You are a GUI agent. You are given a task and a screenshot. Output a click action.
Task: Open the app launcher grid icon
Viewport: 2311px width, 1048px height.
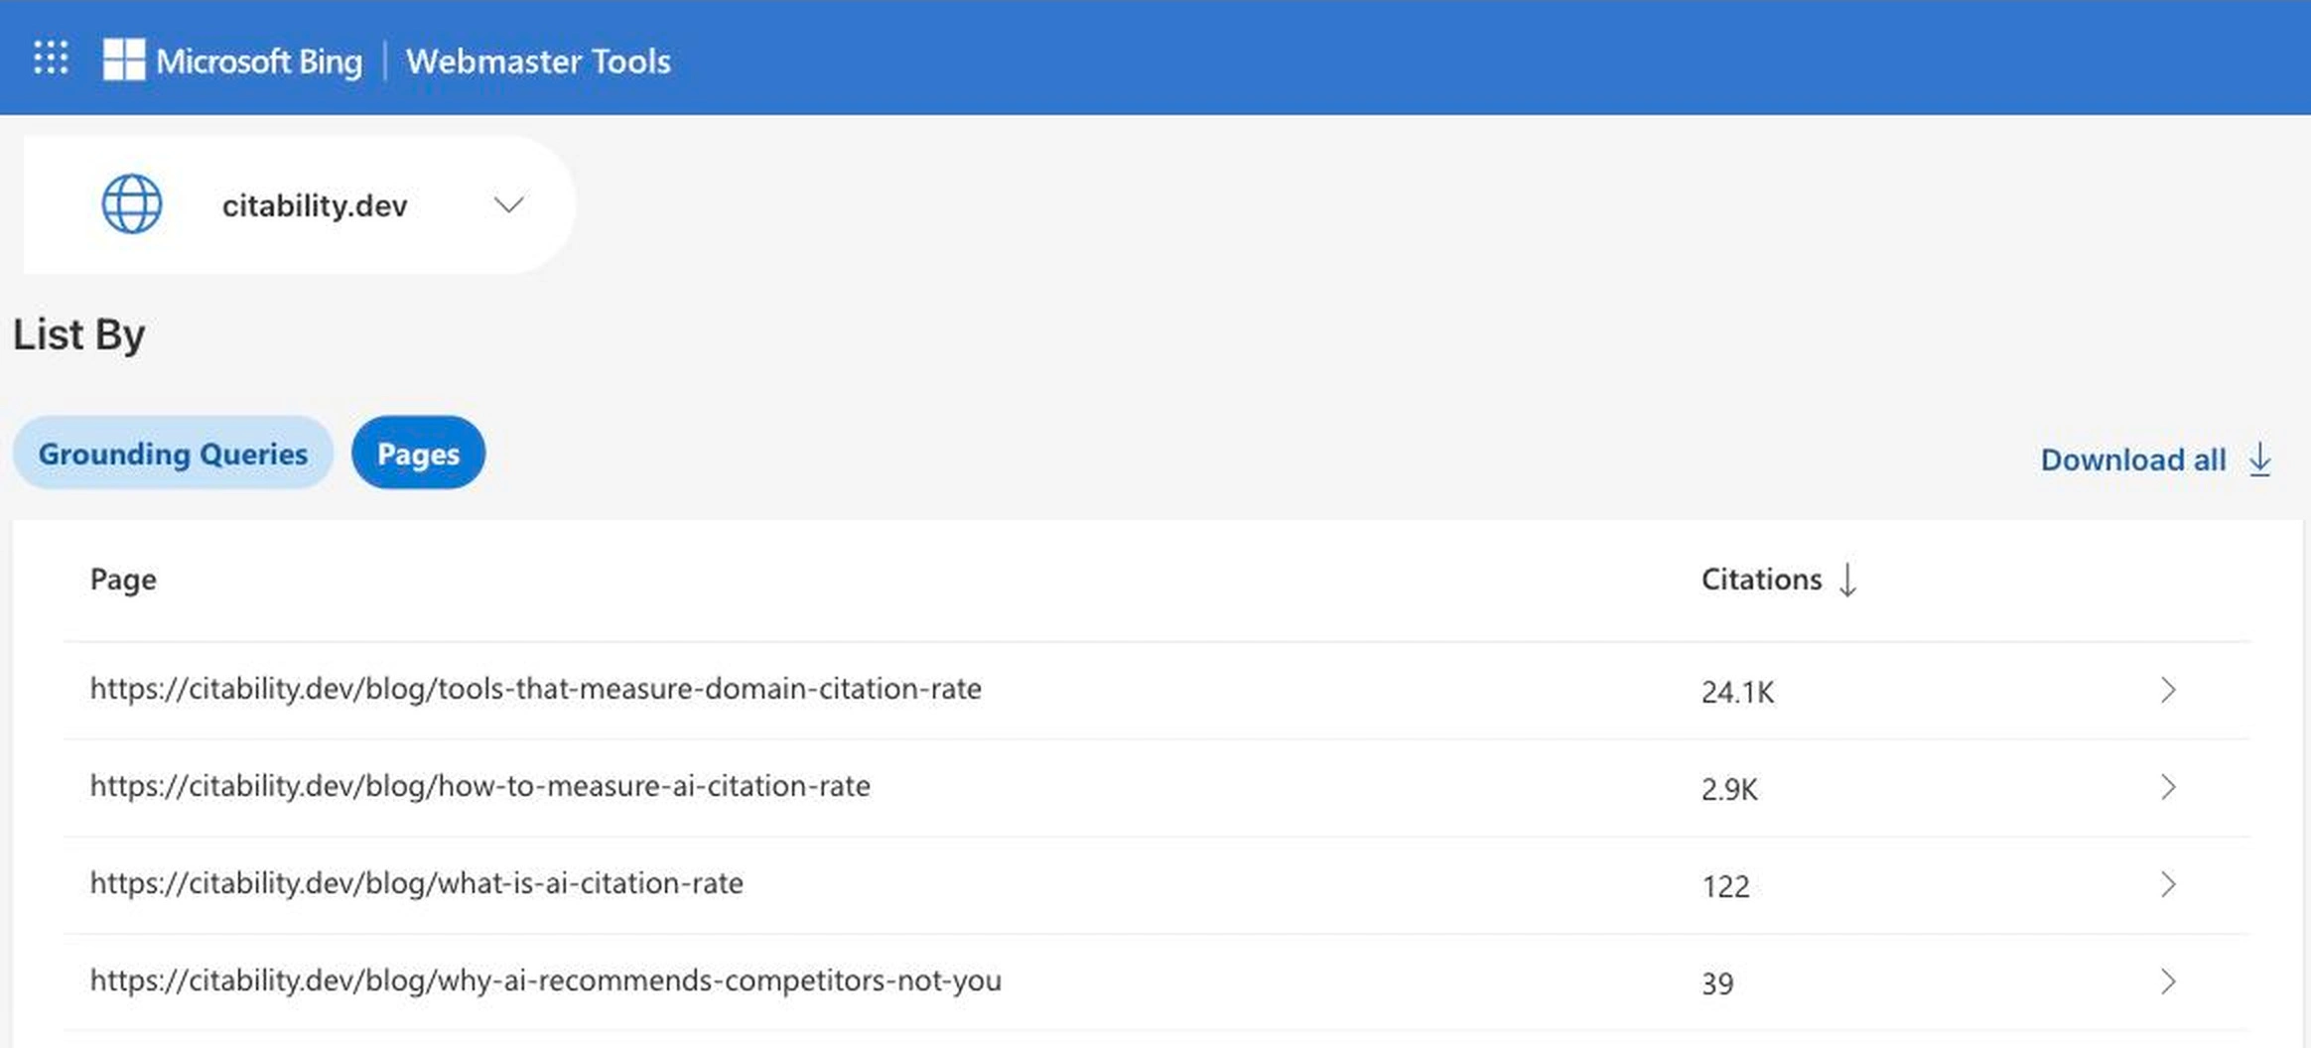click(51, 59)
